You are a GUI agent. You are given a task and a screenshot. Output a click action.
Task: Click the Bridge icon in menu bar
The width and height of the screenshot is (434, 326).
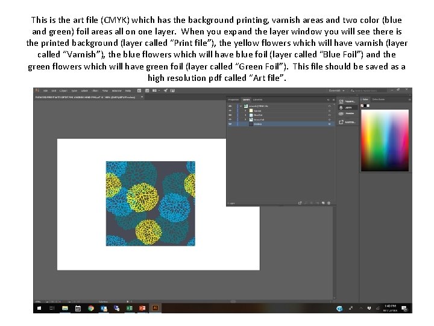[x=139, y=91]
